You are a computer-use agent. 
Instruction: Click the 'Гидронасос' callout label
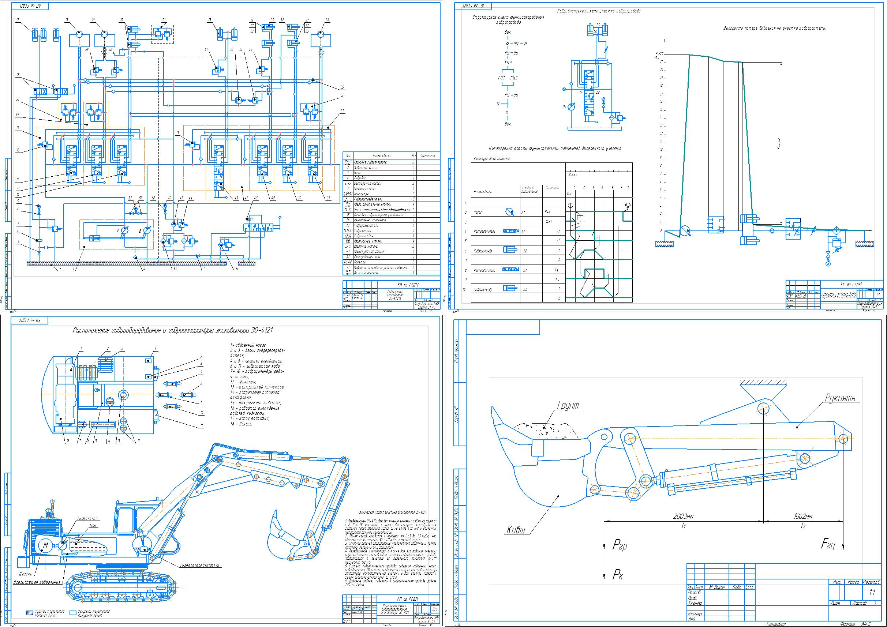point(87,519)
